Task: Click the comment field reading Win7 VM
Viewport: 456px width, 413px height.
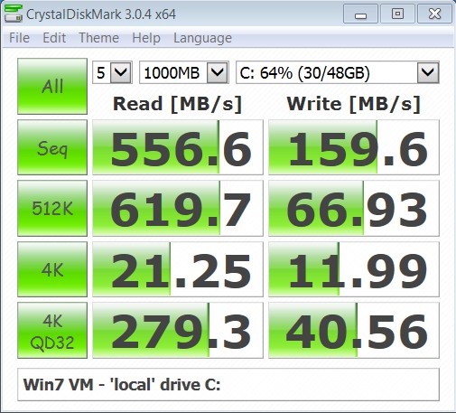Action: [x=228, y=384]
